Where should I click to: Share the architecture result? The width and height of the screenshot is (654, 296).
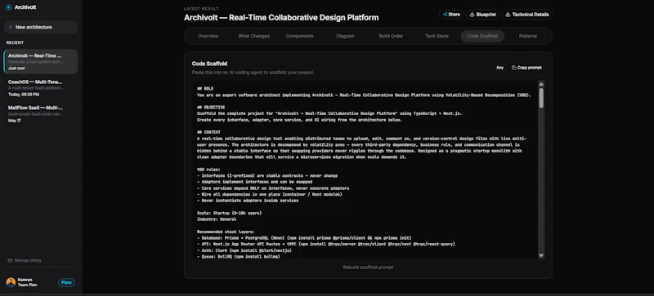[x=451, y=14]
